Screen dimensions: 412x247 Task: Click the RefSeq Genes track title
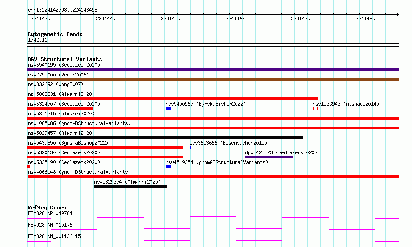point(47,208)
